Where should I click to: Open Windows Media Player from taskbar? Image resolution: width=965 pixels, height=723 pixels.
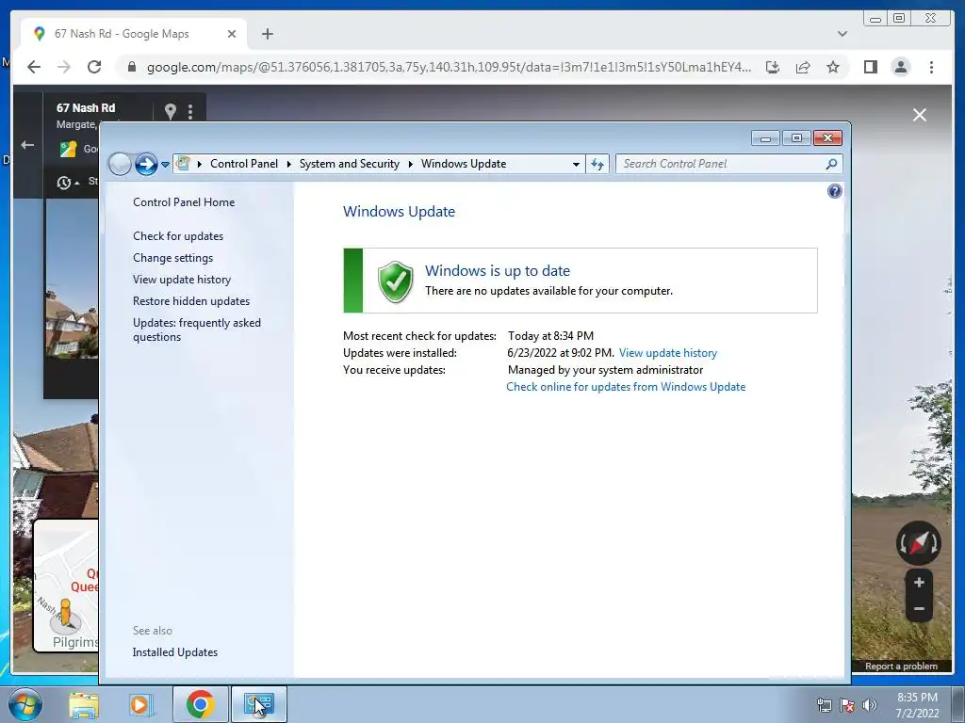pyautogui.click(x=141, y=704)
